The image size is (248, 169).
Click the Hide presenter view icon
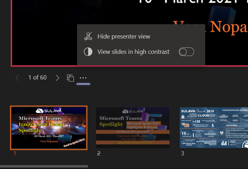[88, 36]
